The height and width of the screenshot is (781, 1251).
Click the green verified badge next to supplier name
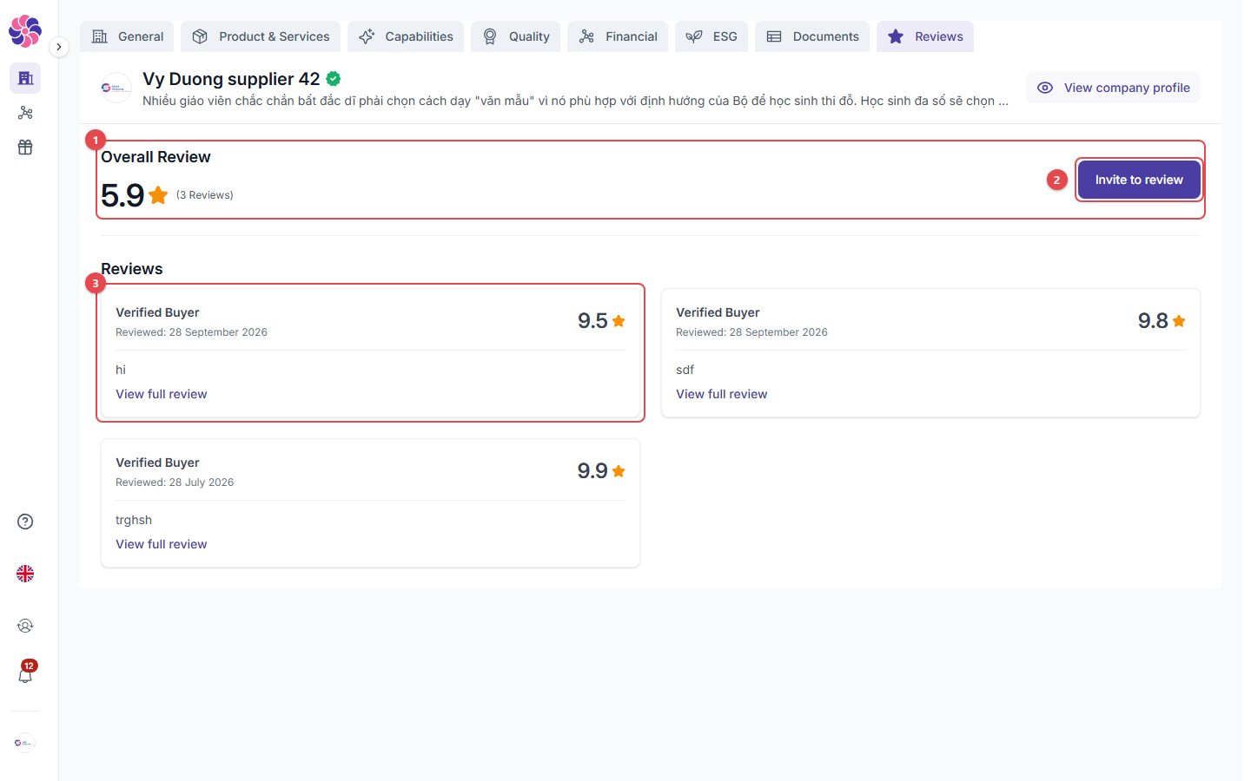click(x=334, y=79)
